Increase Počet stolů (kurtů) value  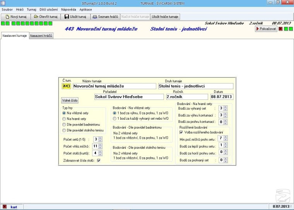pos(100,152)
